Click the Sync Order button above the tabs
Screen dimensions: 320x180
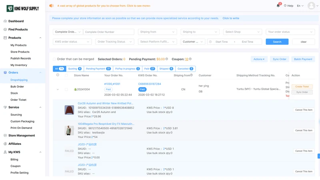click(x=279, y=59)
